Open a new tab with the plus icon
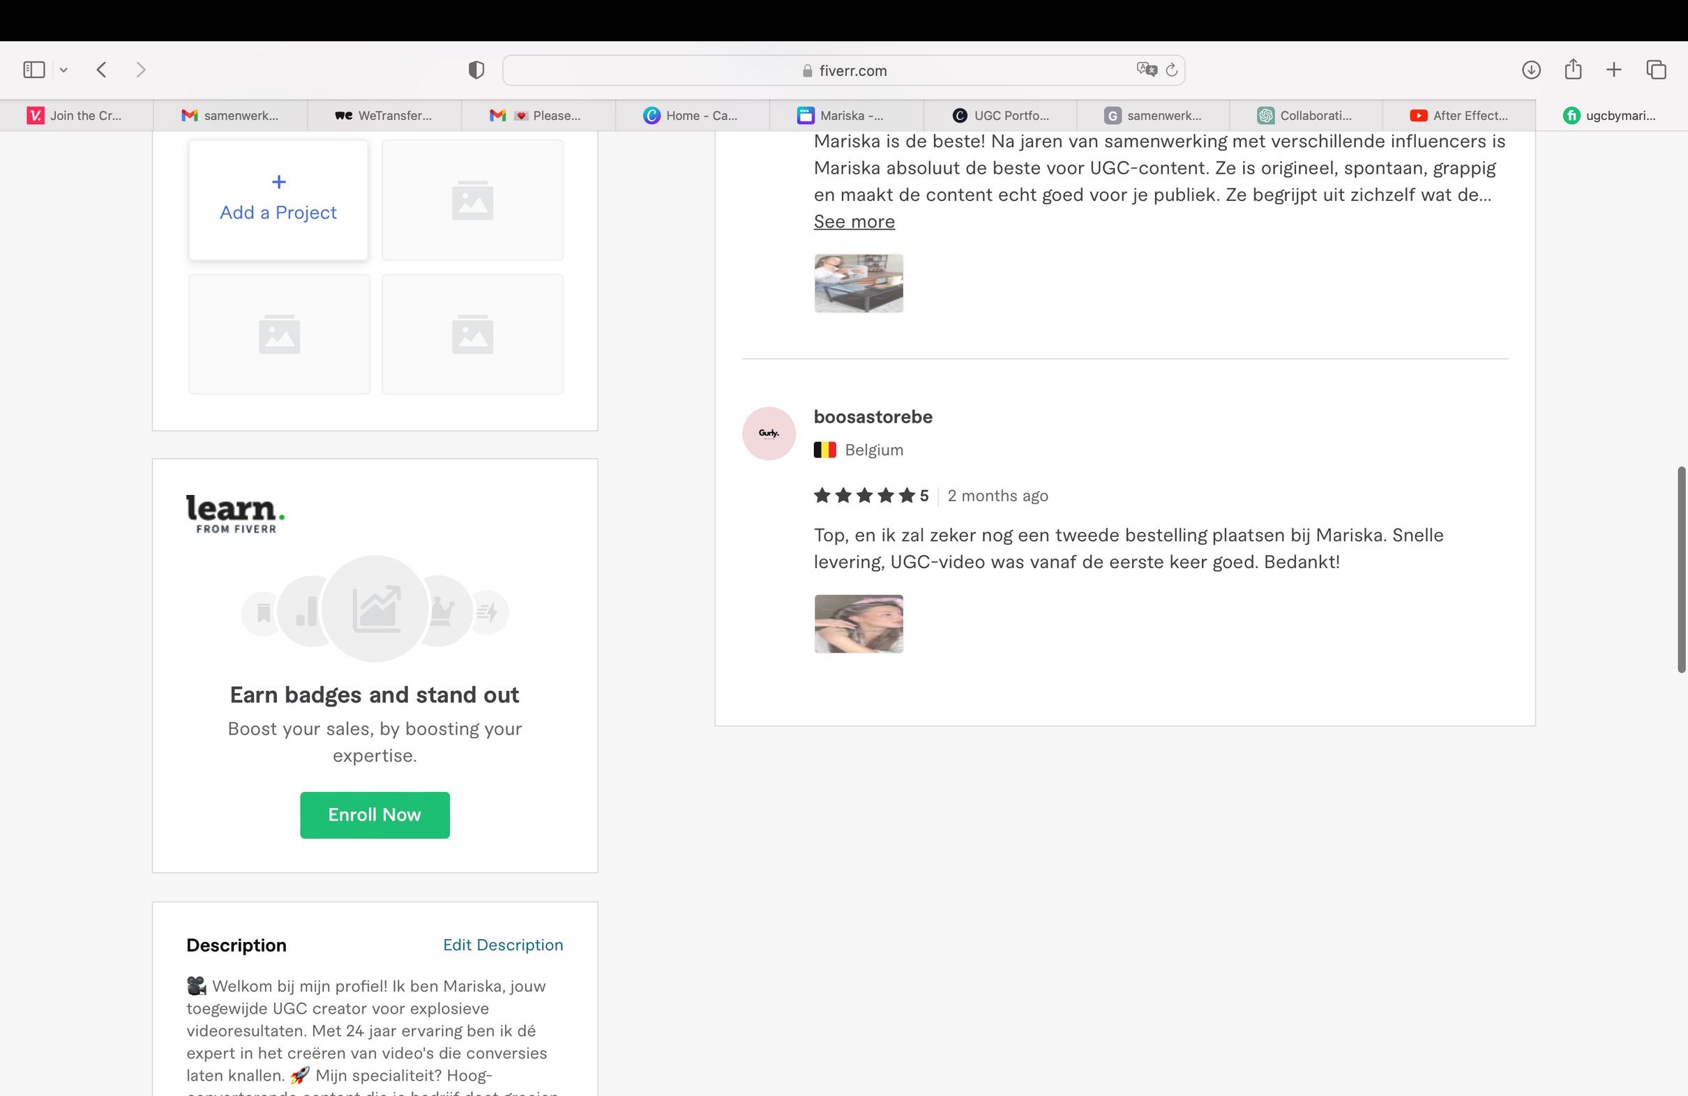1688x1096 pixels. (1613, 70)
